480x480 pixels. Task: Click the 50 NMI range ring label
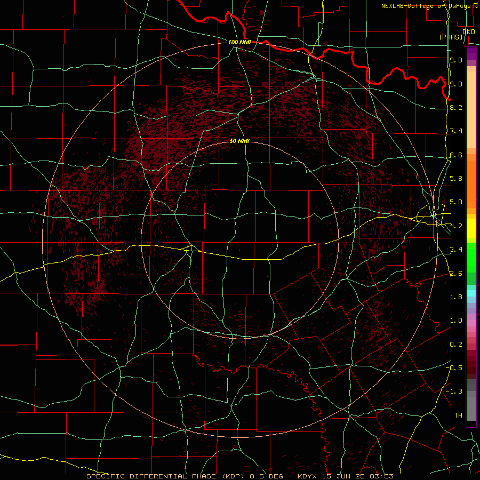(239, 141)
